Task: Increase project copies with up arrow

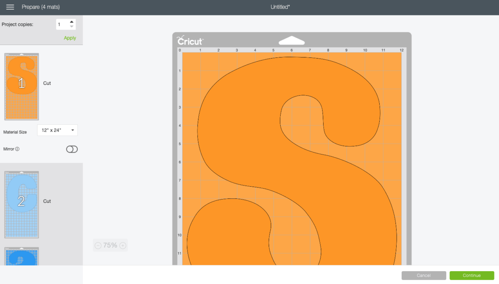Action: click(x=72, y=22)
